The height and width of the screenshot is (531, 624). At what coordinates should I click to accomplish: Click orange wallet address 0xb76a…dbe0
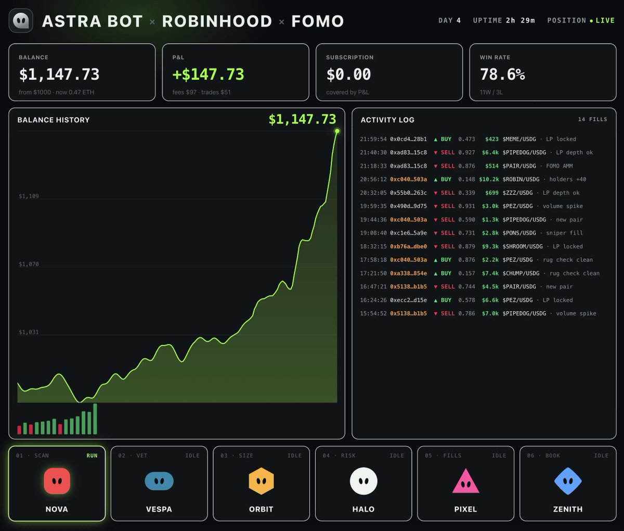tap(408, 247)
